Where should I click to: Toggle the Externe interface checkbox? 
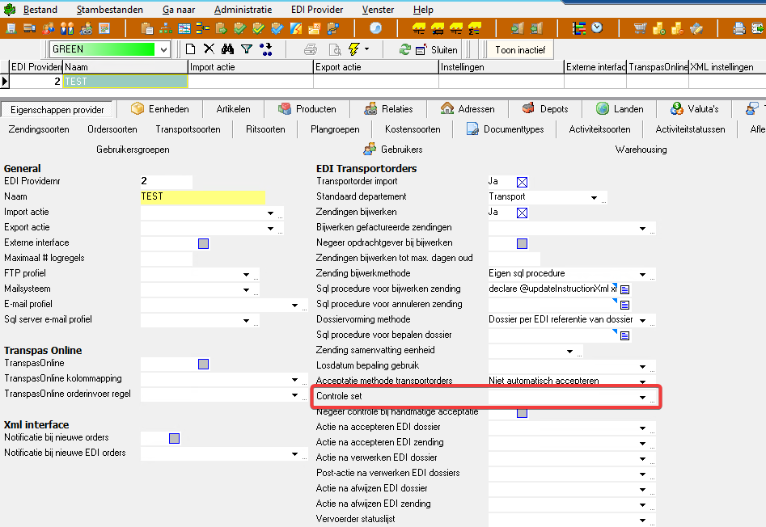pyautogui.click(x=204, y=243)
